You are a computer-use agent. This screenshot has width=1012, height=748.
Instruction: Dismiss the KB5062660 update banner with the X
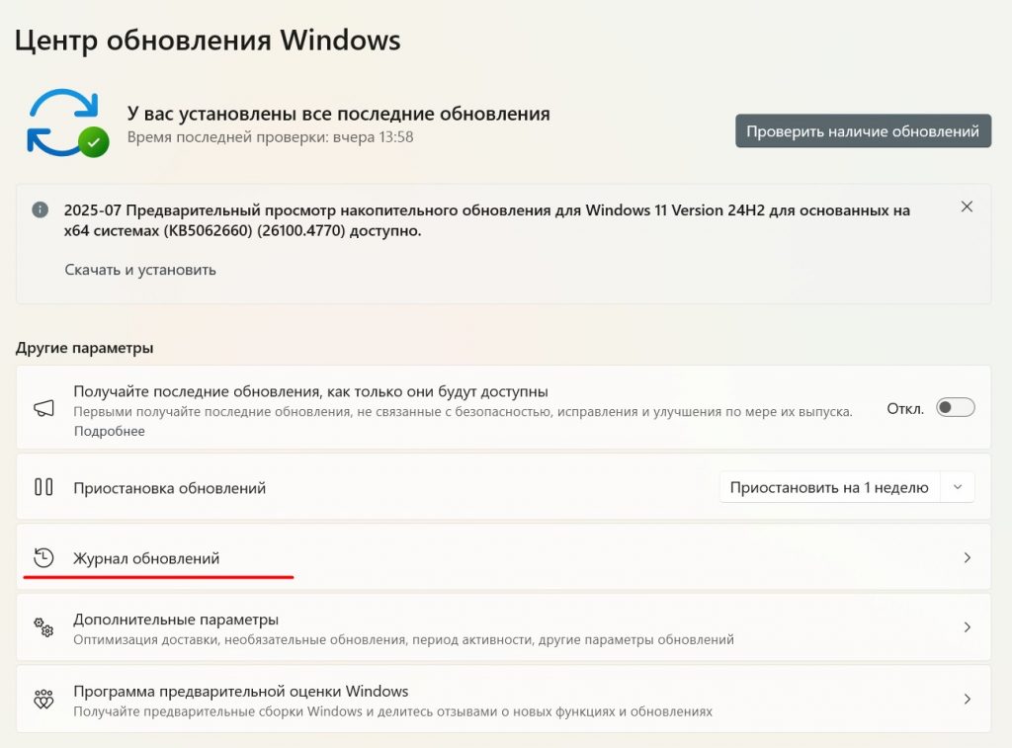click(967, 207)
